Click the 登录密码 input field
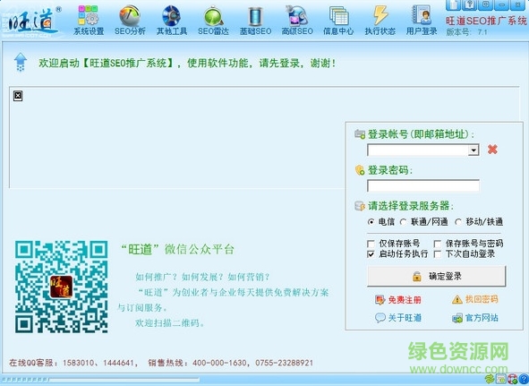The image size is (529, 386). pos(423,185)
